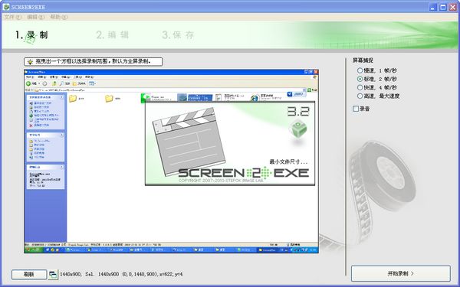Switch to step 2. 编辑
460x287 pixels.
pyautogui.click(x=113, y=35)
